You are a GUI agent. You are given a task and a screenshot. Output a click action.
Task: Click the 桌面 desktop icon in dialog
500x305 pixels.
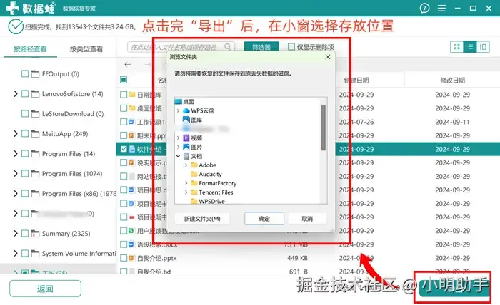[179, 101]
